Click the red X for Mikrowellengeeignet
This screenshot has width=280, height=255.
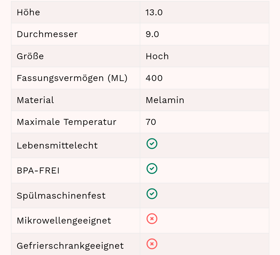tap(152, 219)
